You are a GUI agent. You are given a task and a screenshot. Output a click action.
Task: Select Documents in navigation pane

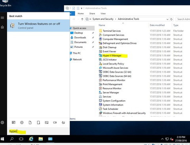pyautogui.click(x=80, y=42)
